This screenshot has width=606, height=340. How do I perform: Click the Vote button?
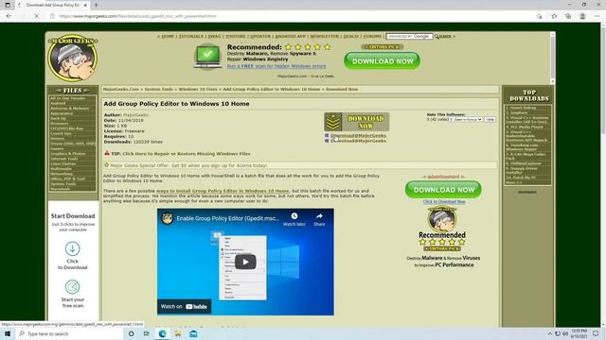(x=490, y=120)
